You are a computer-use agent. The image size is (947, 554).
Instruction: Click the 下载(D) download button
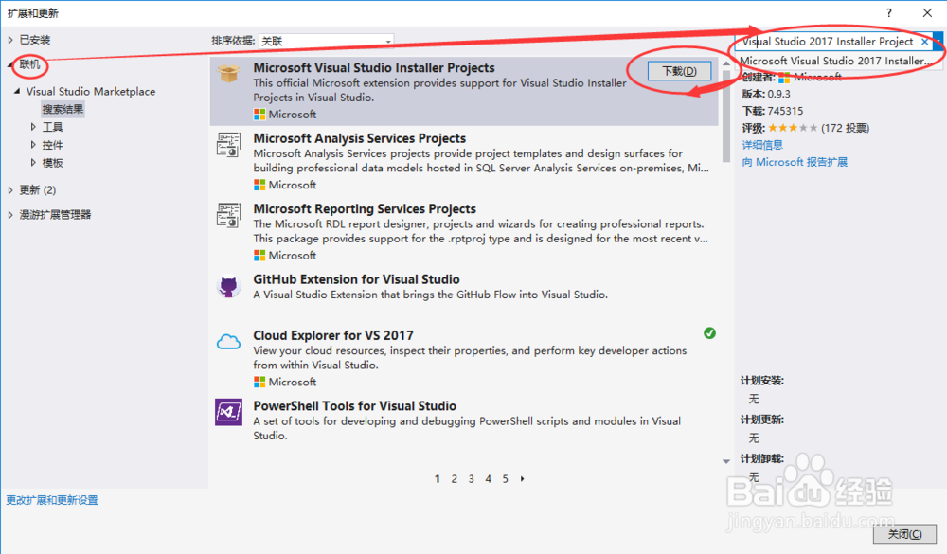pos(679,71)
